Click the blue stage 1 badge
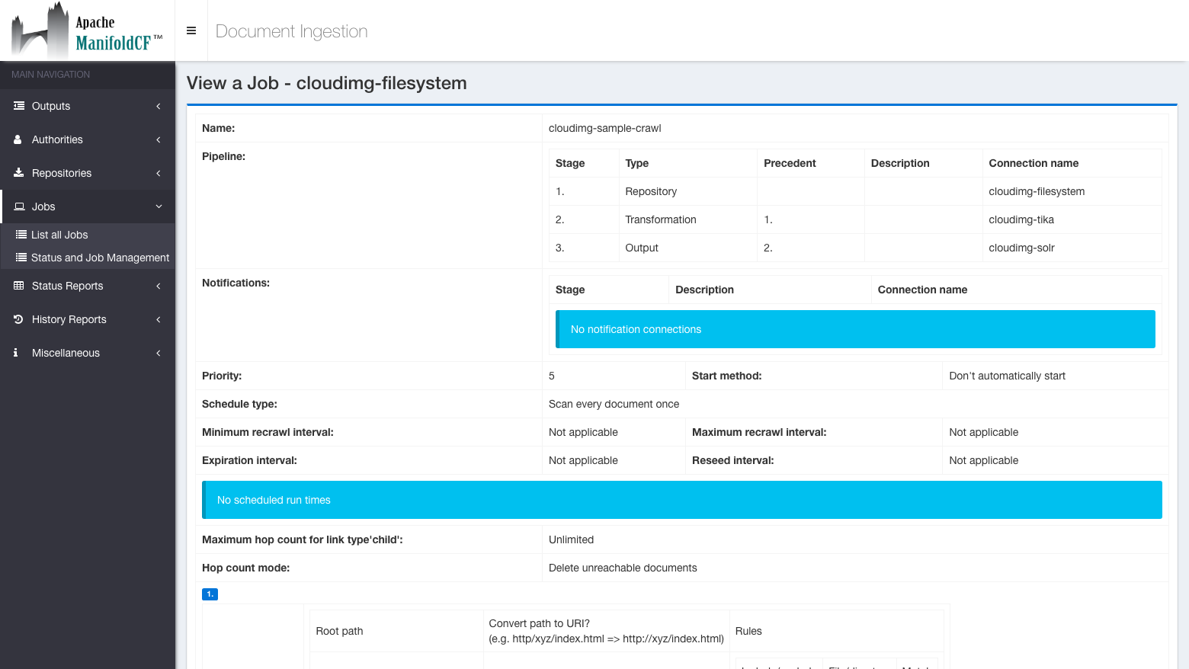1189x669 pixels. point(210,594)
